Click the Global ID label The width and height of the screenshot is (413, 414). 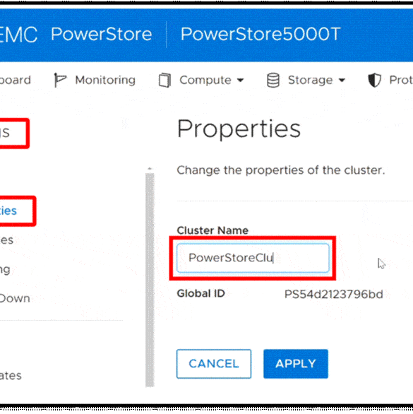click(200, 294)
